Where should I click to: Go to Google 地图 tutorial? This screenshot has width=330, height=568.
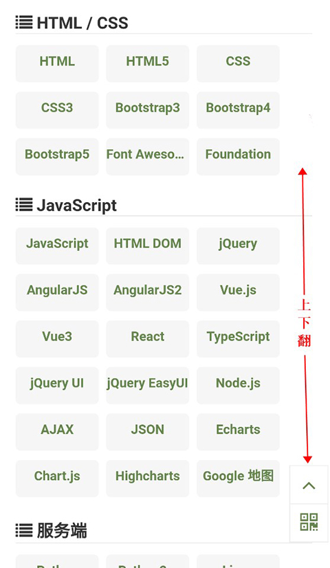(x=238, y=479)
